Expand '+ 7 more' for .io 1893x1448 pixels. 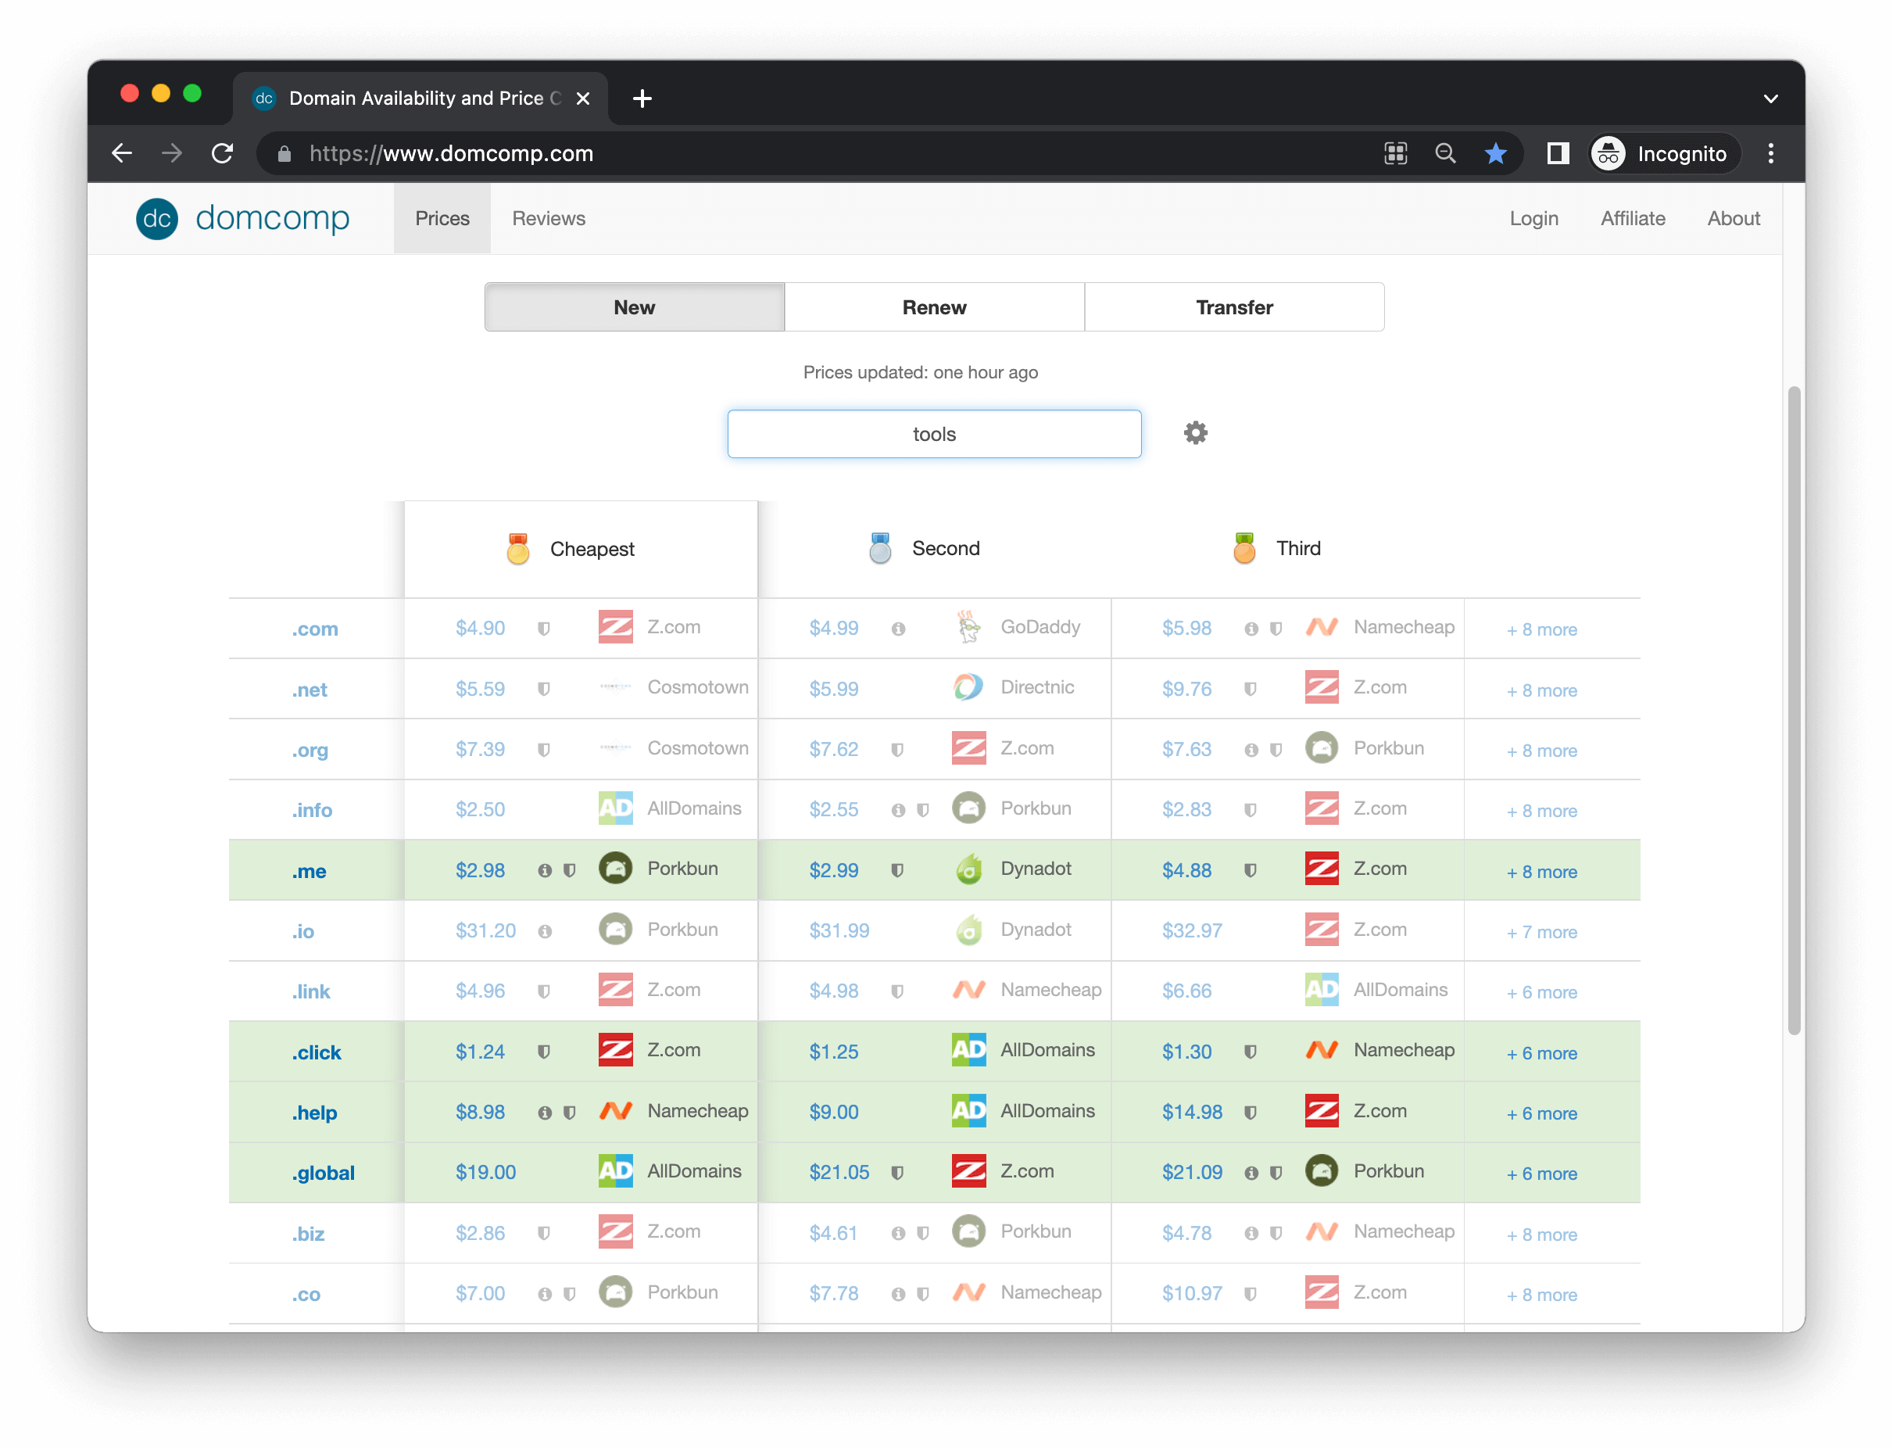point(1541,933)
